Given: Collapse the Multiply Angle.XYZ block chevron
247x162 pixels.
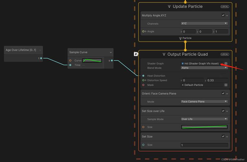Looking at the screenshot, I should coord(227,16).
